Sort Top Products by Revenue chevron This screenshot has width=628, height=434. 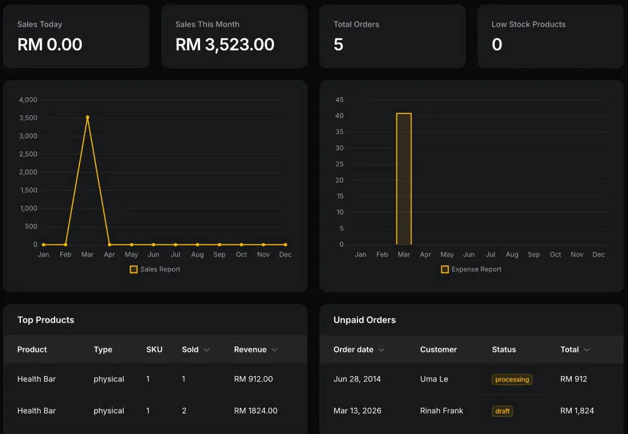[x=275, y=350]
